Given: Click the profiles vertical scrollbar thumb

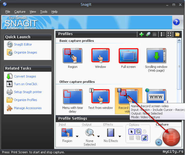Looking at the screenshot, I should pyautogui.click(x=179, y=66).
